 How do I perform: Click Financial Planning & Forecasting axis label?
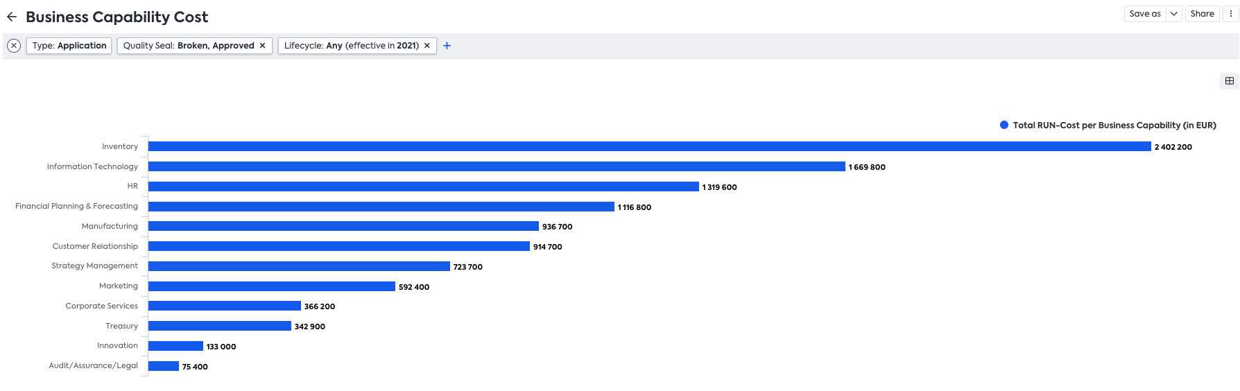[76, 206]
